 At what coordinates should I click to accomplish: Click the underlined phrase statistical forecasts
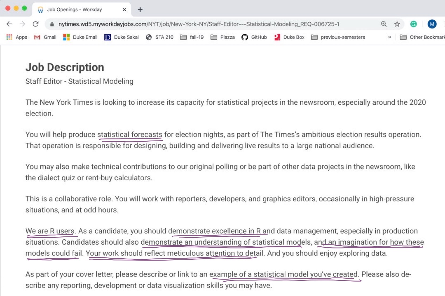point(130,135)
